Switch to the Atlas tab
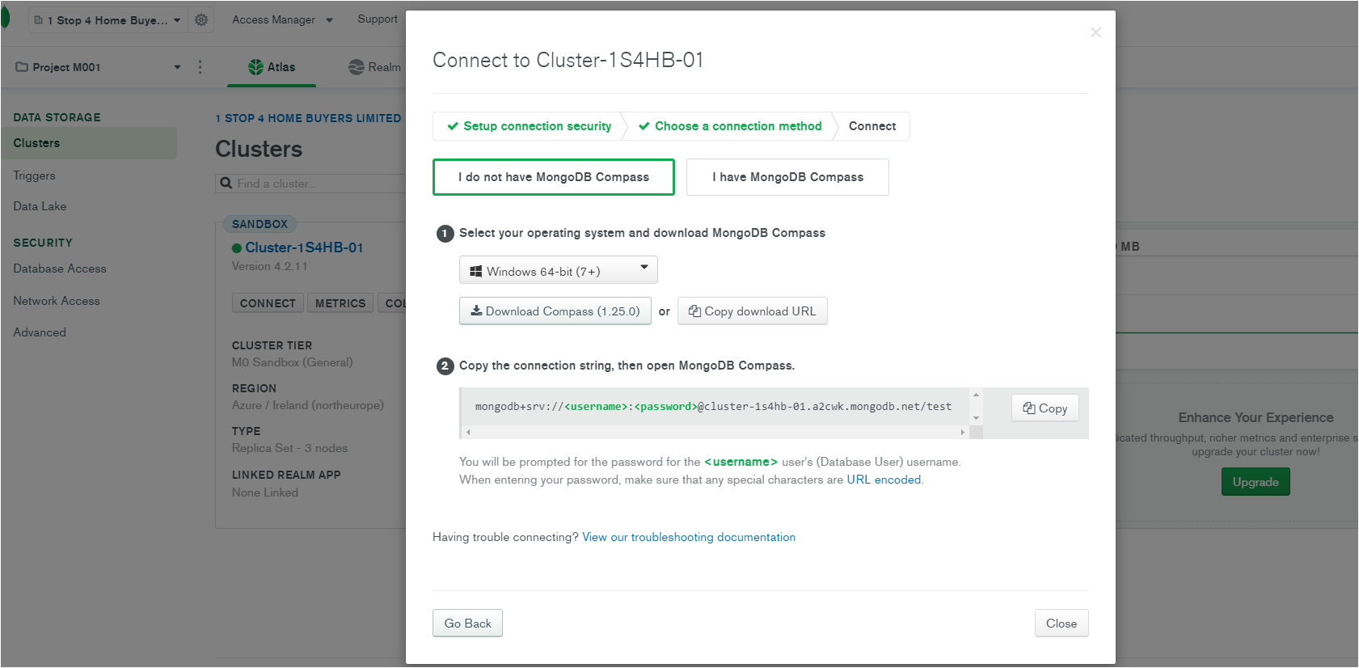The height and width of the screenshot is (668, 1359). pyautogui.click(x=272, y=67)
